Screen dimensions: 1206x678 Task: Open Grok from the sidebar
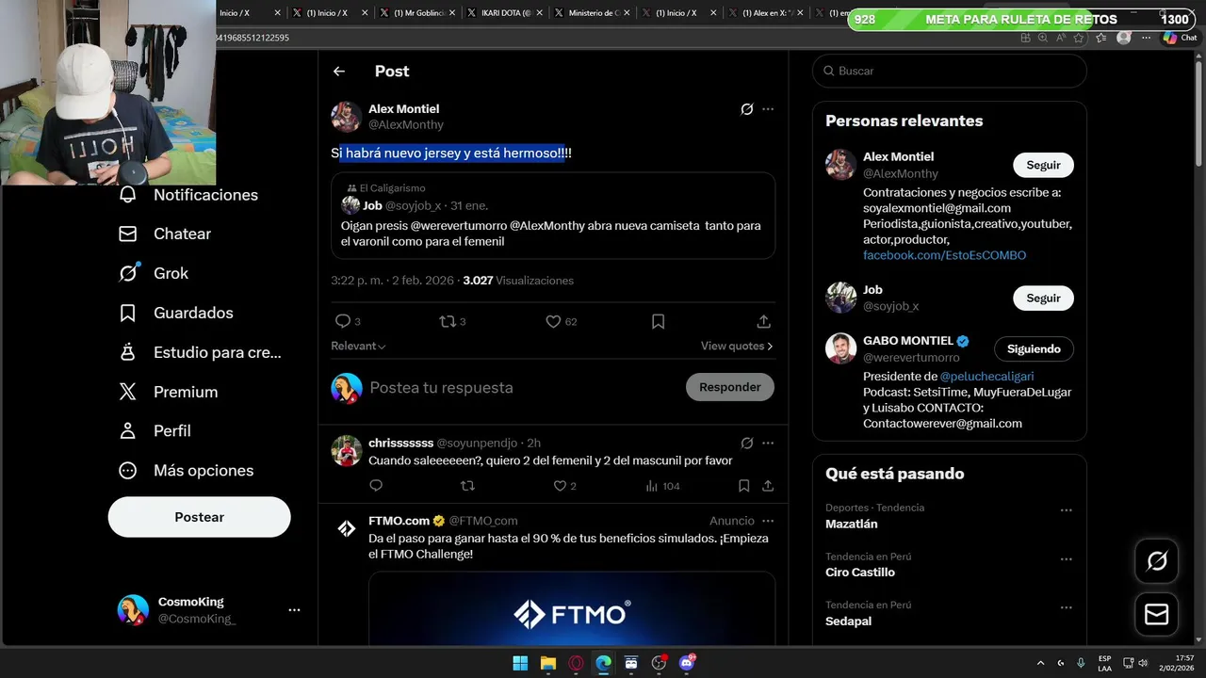(154, 273)
